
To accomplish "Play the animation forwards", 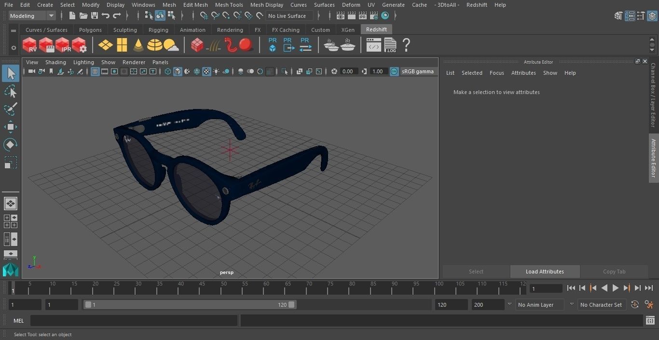I will coord(616,288).
